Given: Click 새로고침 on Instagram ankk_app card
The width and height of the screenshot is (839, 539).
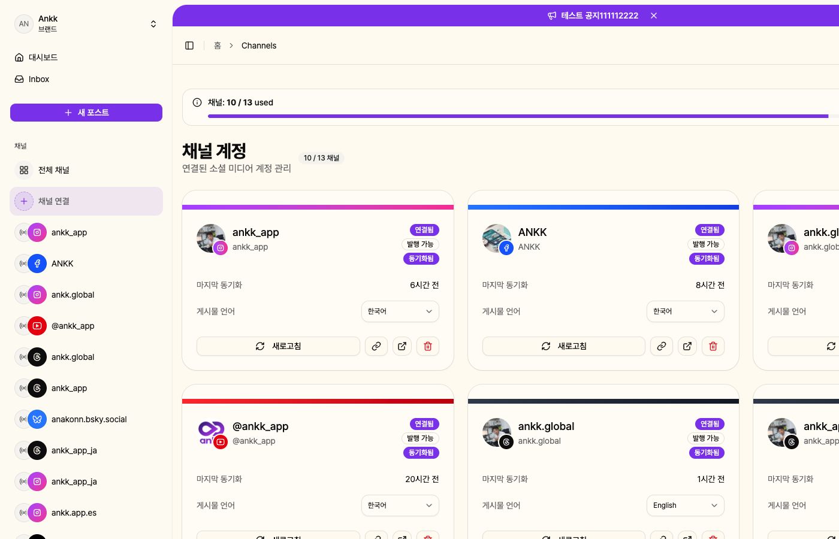Looking at the screenshot, I should click(278, 346).
